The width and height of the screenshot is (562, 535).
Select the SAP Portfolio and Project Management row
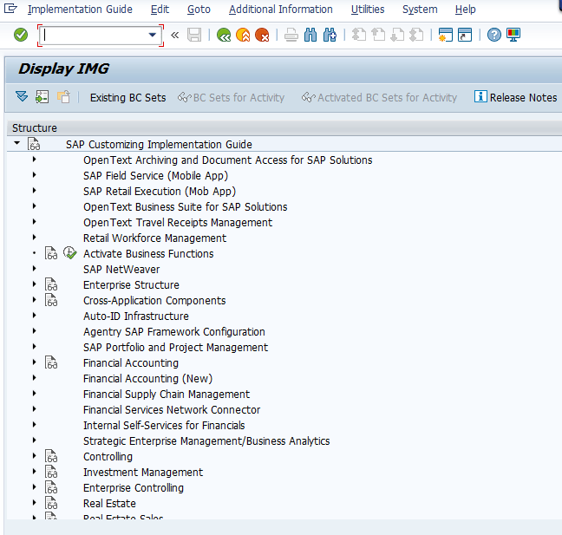(x=175, y=347)
